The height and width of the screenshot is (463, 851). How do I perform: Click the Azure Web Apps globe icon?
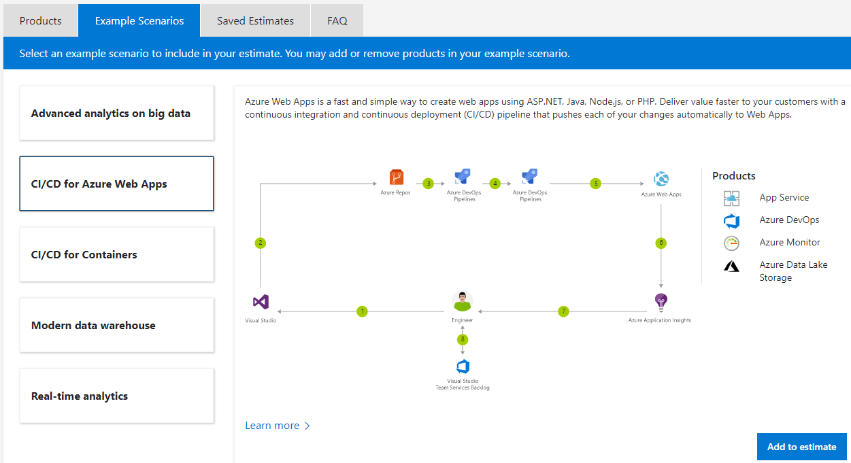pyautogui.click(x=661, y=179)
